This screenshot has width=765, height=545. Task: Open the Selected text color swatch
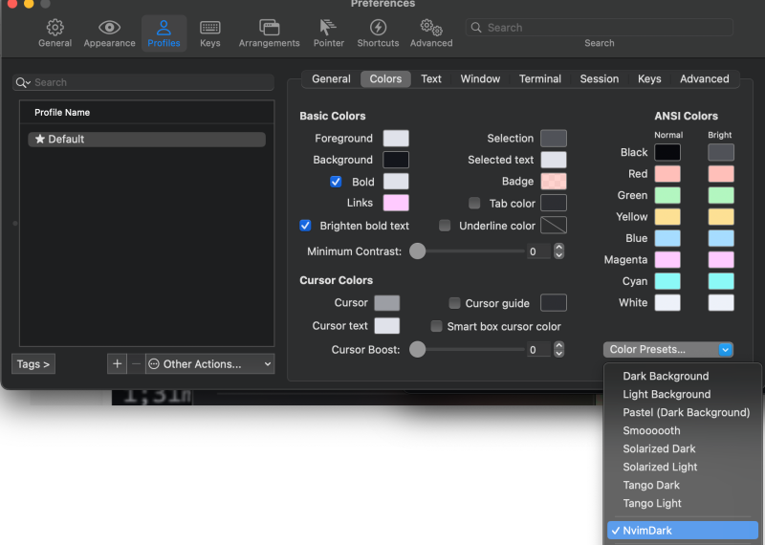(554, 160)
